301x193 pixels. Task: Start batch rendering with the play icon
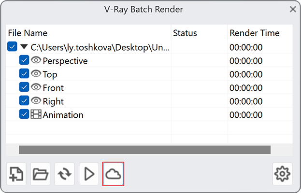coord(89,174)
